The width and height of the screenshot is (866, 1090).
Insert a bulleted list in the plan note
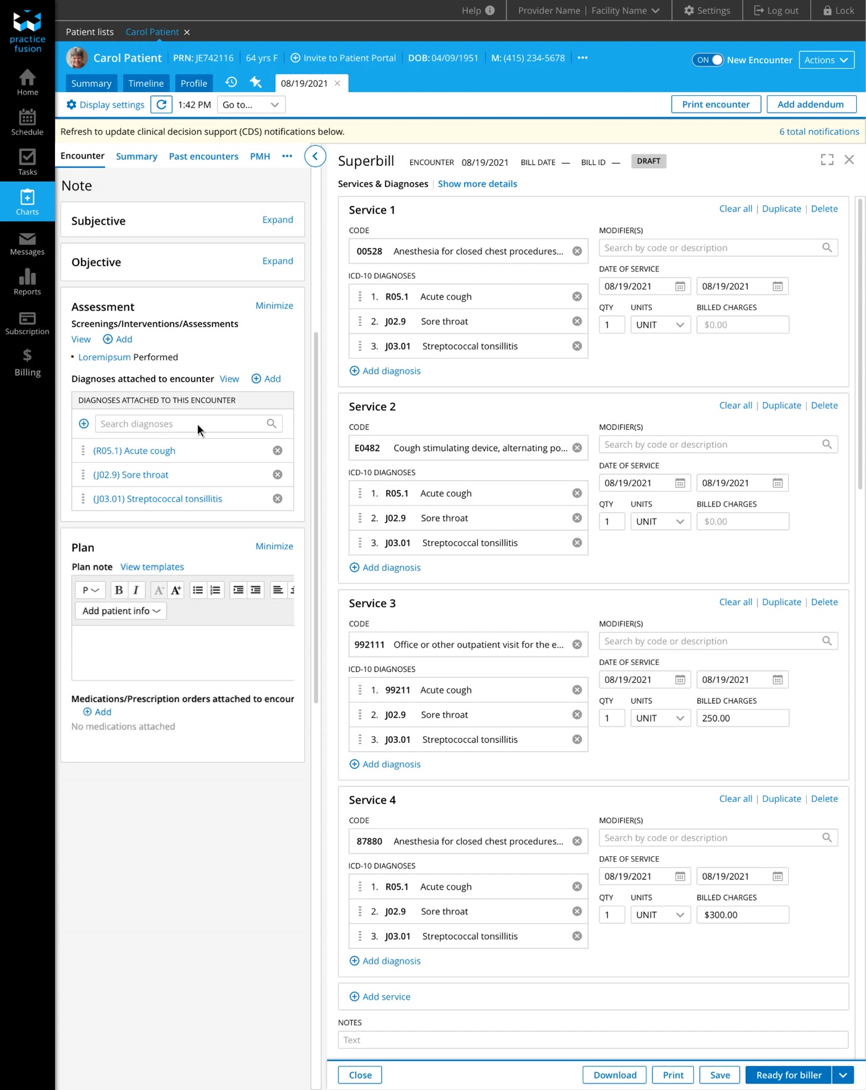click(198, 590)
